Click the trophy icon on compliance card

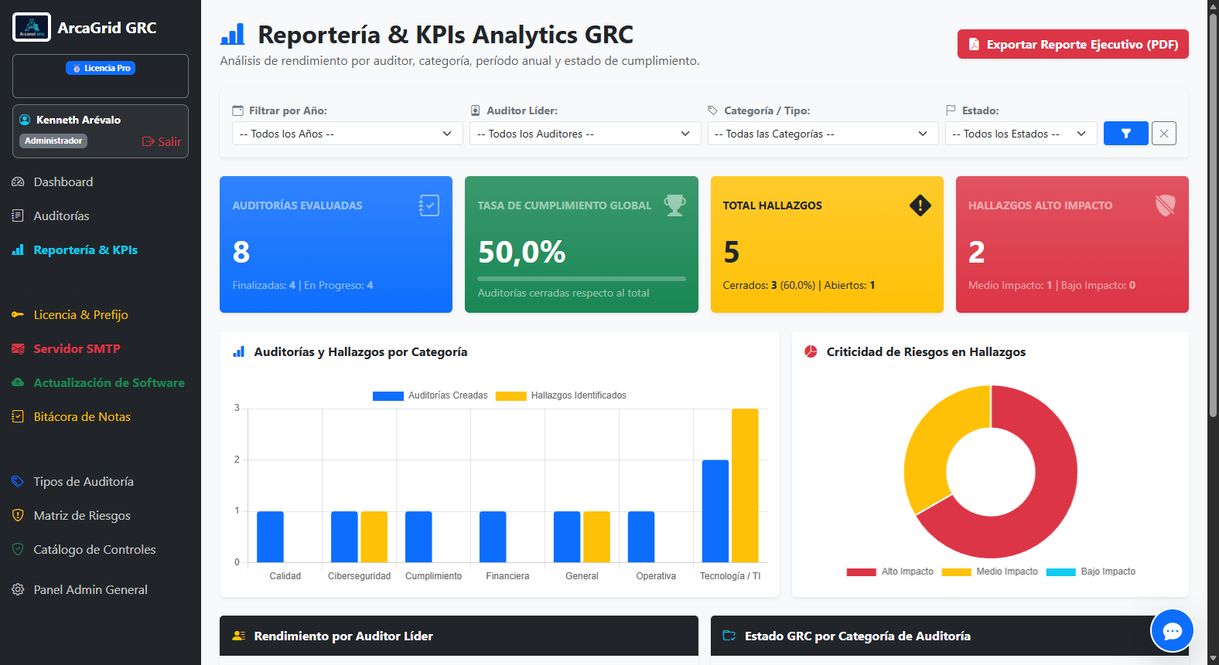tap(674, 205)
